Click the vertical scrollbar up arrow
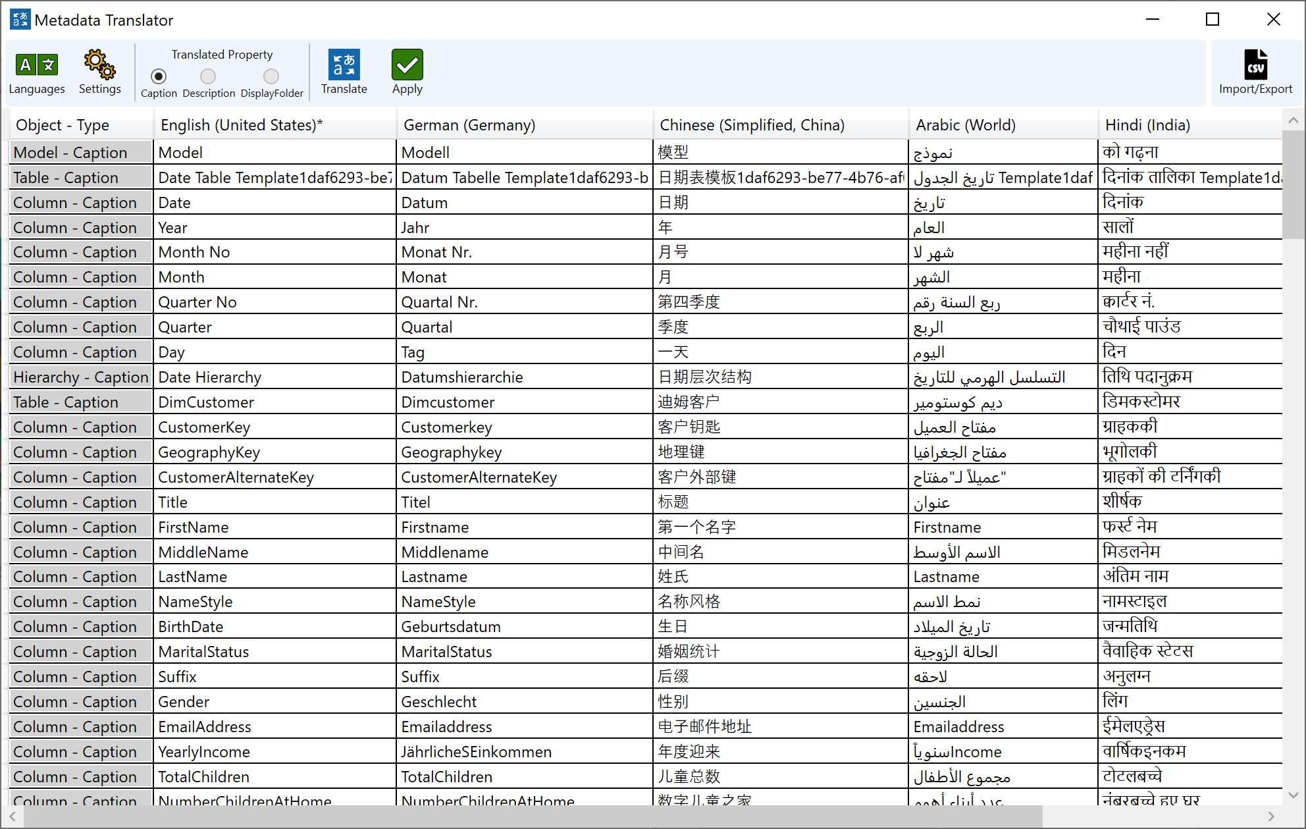The height and width of the screenshot is (829, 1306). click(1293, 120)
